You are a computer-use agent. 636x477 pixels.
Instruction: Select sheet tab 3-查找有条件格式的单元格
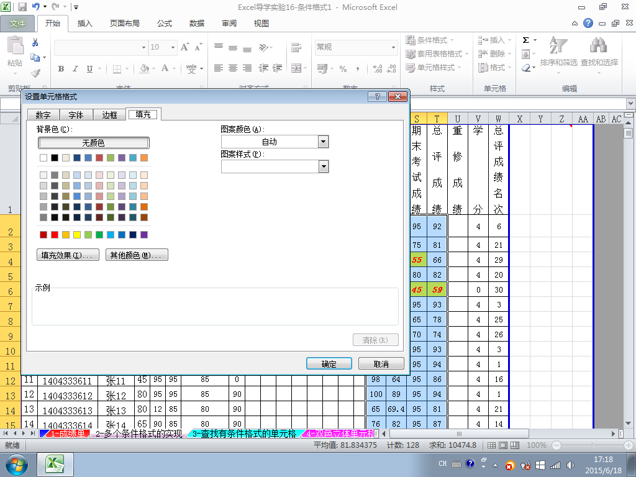244,434
